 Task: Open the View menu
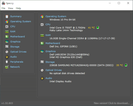coord(11,8)
